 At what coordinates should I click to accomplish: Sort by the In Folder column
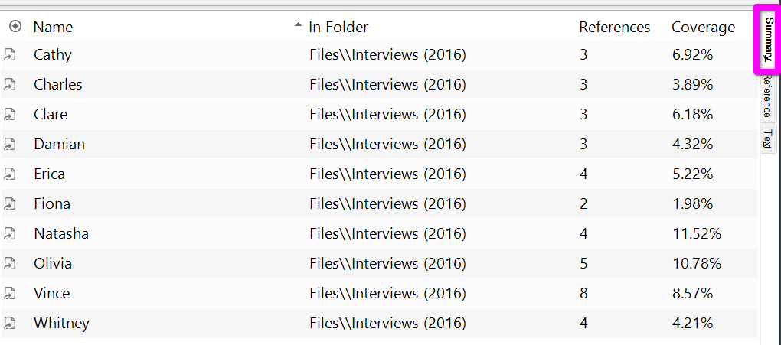click(338, 27)
